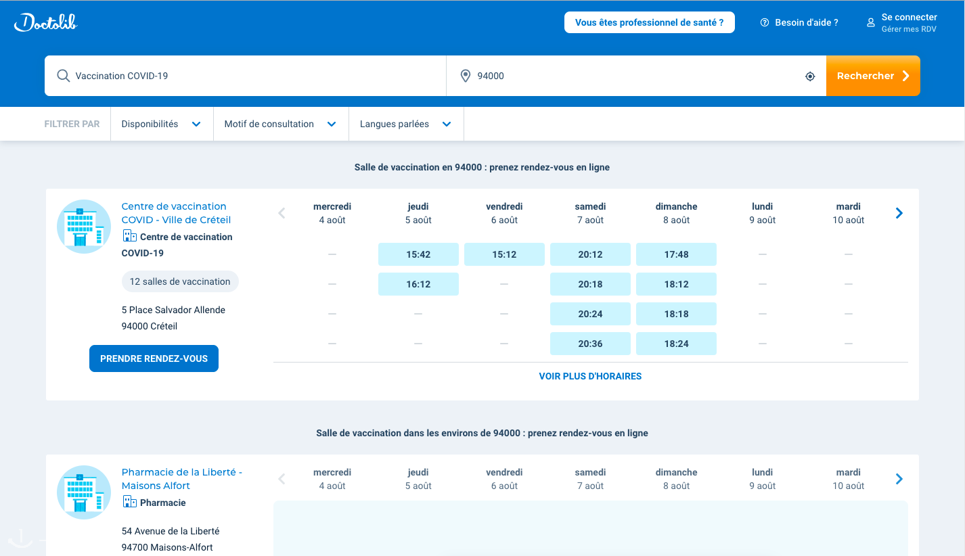Focus the Vaccination COVID-19 search field
This screenshot has width=965, height=556.
246,76
